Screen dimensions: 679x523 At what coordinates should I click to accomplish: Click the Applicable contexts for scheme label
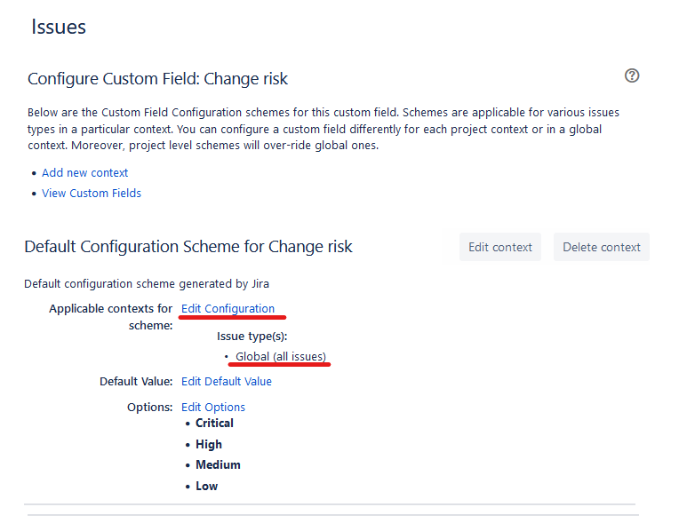(x=111, y=317)
